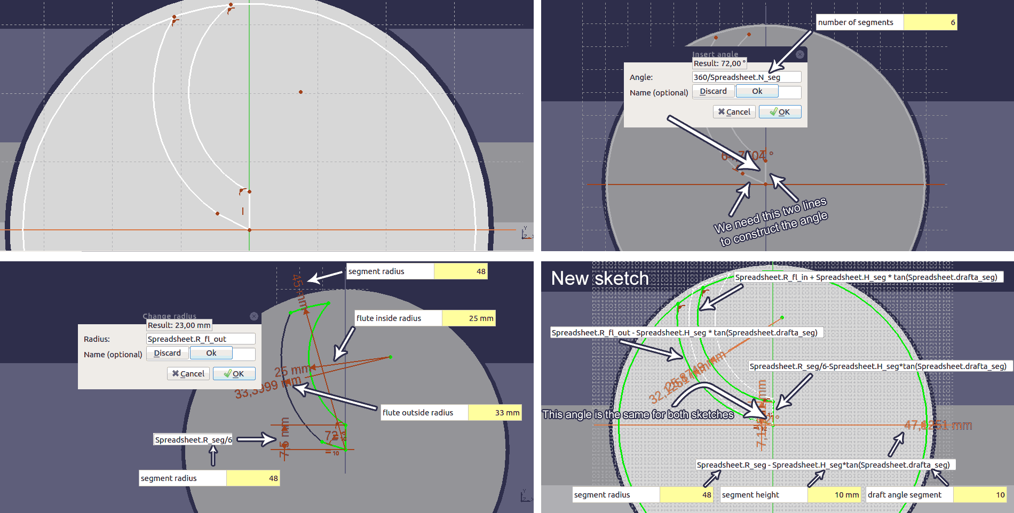Select the 'flute inside radius' cell
1014x513 pixels.
tap(398, 318)
